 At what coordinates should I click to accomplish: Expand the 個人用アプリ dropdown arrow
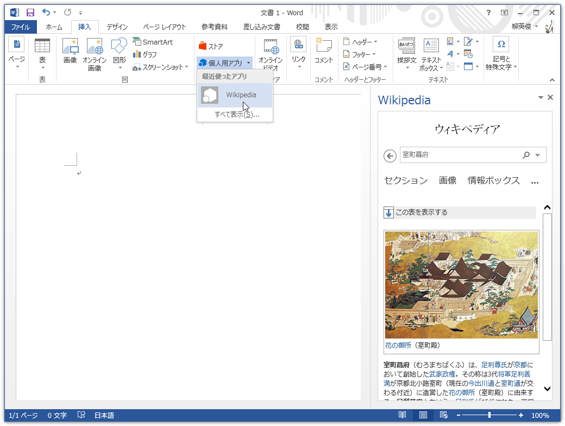[248, 62]
